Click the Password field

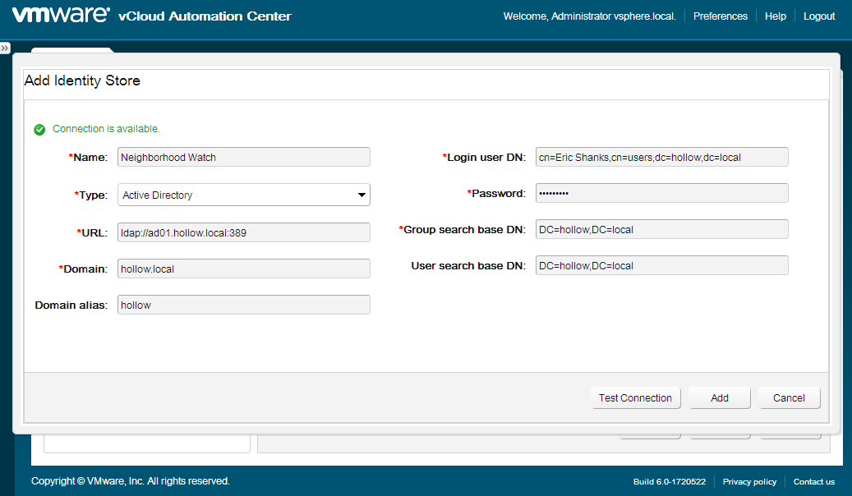pos(661,193)
